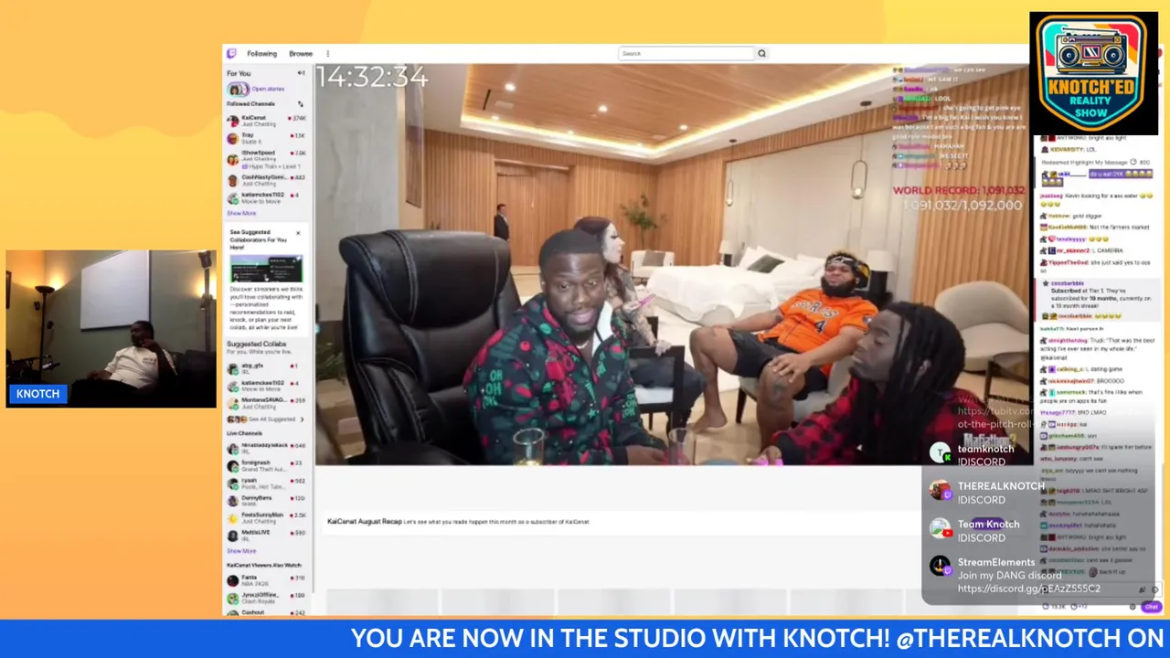Open IShowSpeed followed channel
The image size is (1170, 658).
coord(266,159)
